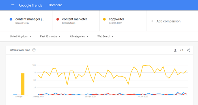Open the Web Search type dropdown
The image size is (198, 105).
[x=105, y=36]
